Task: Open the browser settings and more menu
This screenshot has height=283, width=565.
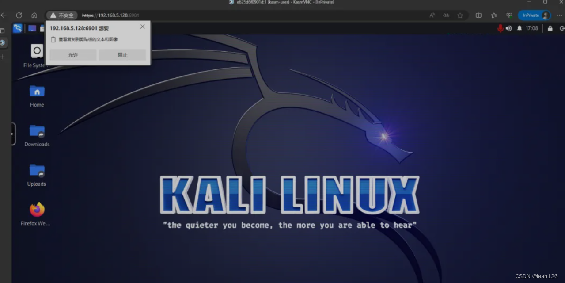Action: pos(560,15)
